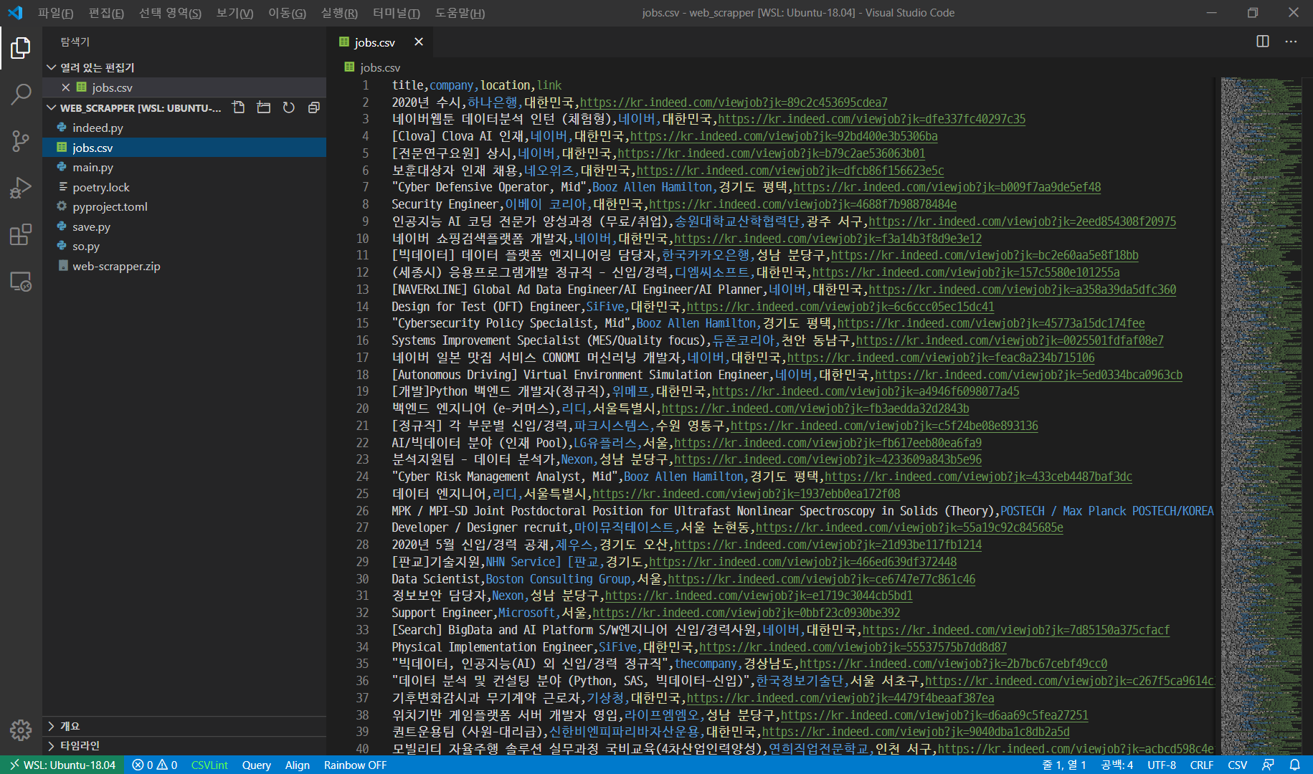The height and width of the screenshot is (774, 1313).
Task: Split the editor to the right
Action: click(x=1263, y=42)
